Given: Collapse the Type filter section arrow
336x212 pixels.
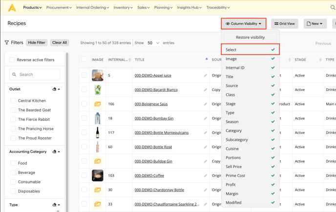Looking at the screenshot, I should click(59, 205).
